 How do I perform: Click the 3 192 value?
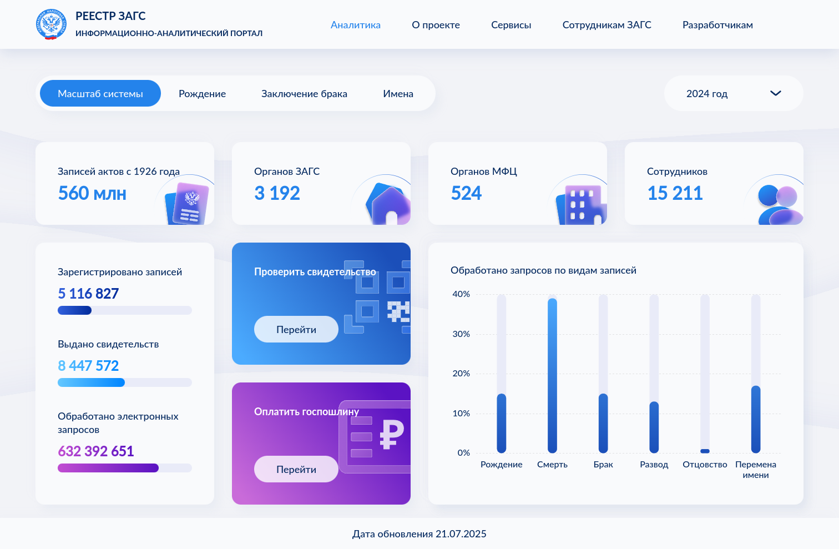(x=277, y=193)
